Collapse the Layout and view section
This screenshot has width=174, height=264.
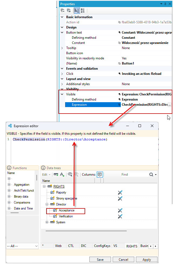[62, 79]
